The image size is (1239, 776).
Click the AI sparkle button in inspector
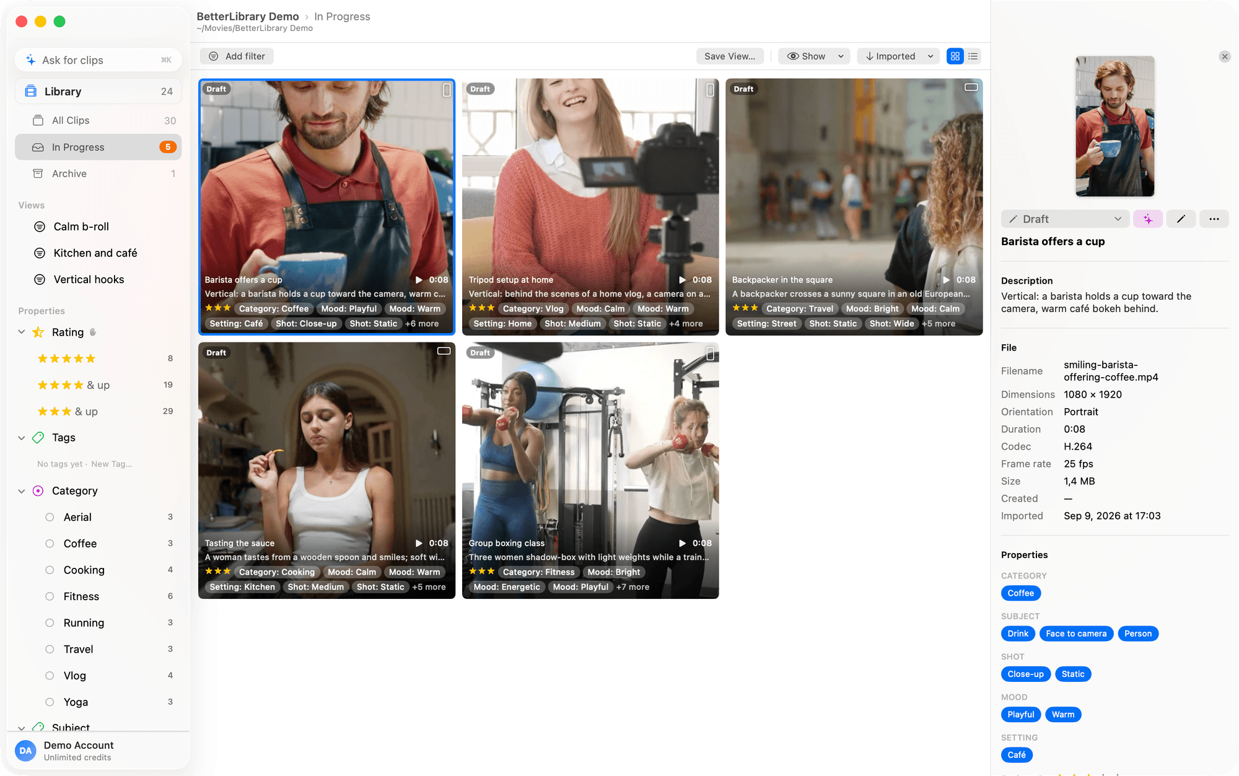pos(1148,219)
